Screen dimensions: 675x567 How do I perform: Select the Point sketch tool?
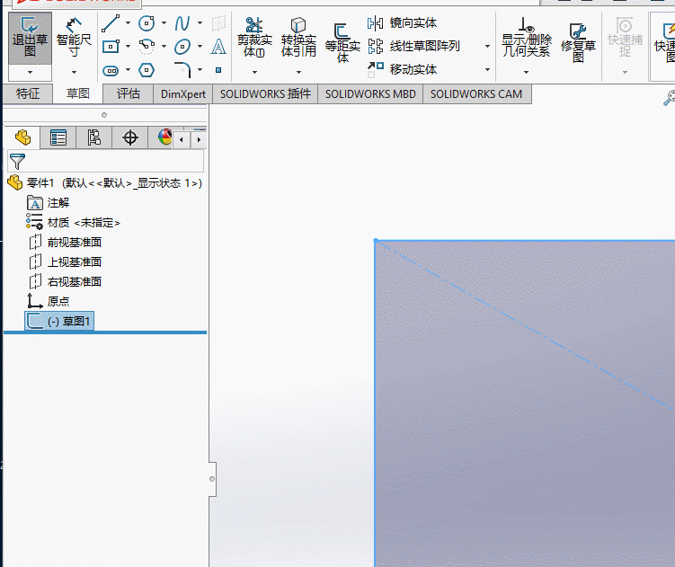click(218, 70)
